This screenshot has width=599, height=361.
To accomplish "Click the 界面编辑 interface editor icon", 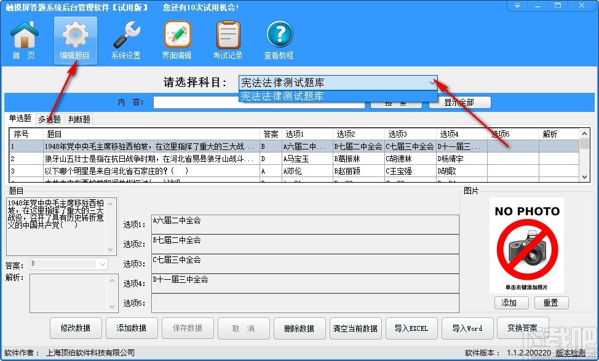I will coord(177,38).
